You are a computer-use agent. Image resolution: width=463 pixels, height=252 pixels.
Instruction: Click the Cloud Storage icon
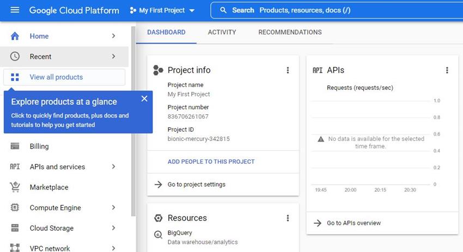click(x=15, y=228)
